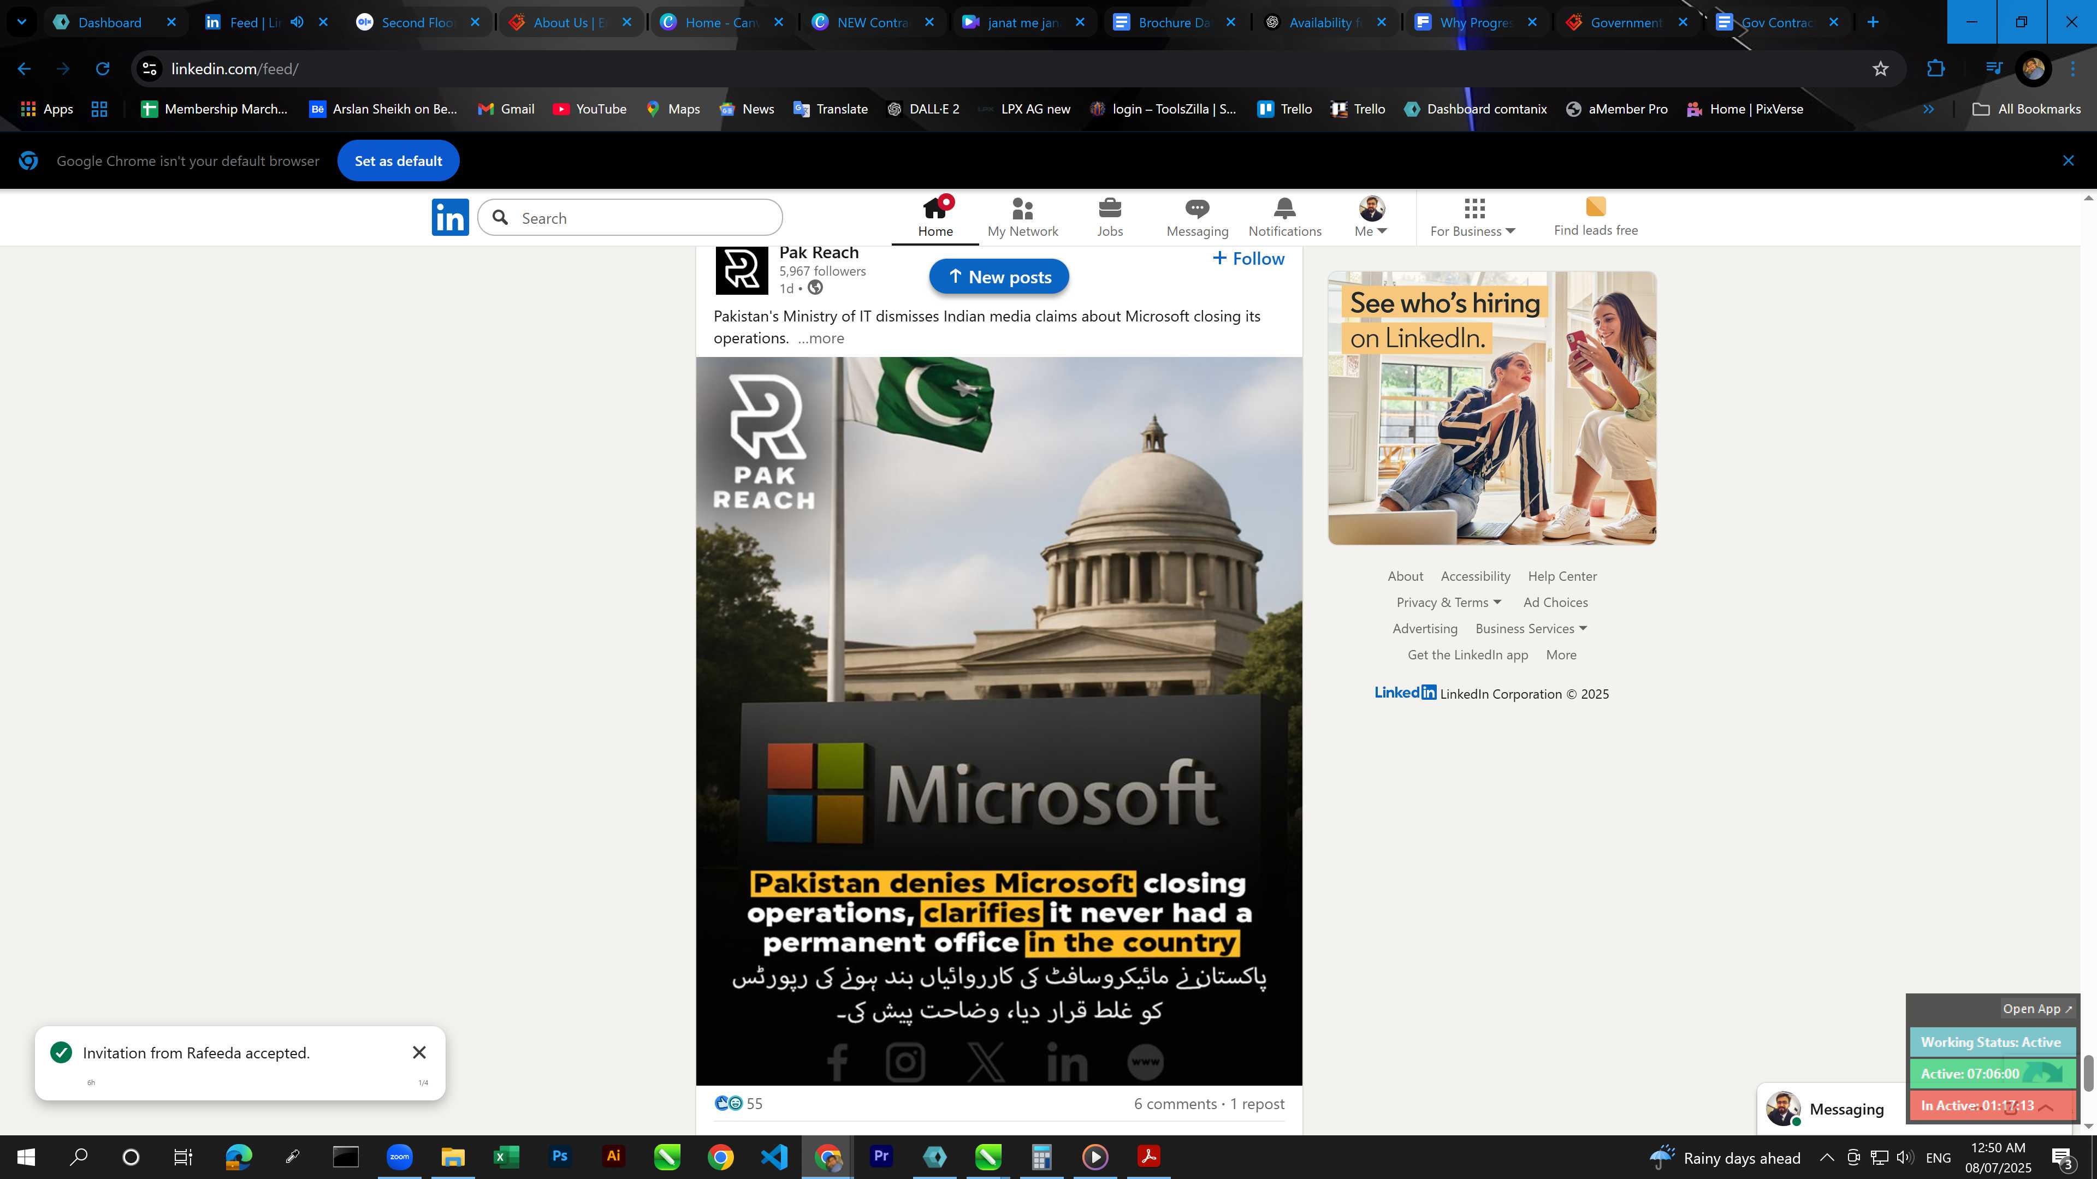The height and width of the screenshot is (1179, 2097).
Task: Expand the Privacy & Terms dropdown
Action: [1449, 602]
